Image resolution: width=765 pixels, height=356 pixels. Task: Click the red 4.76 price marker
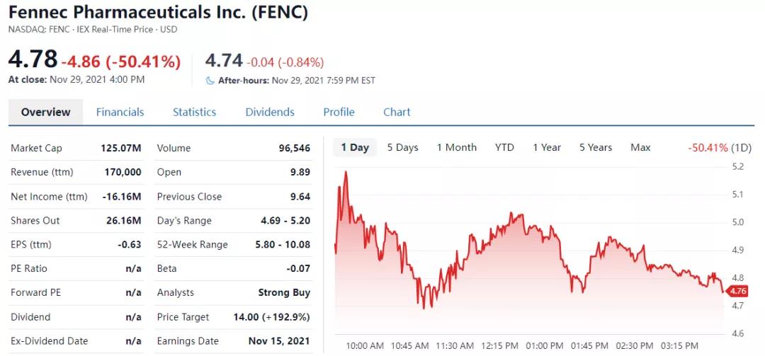737,291
